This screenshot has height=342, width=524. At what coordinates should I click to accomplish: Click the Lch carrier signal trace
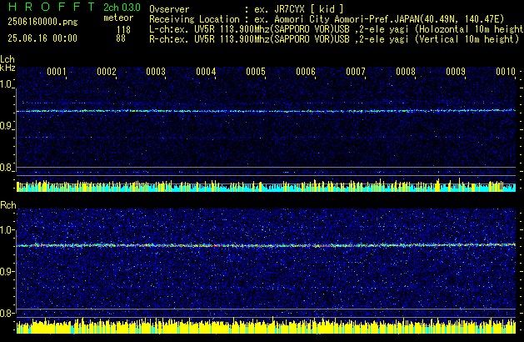click(x=266, y=111)
